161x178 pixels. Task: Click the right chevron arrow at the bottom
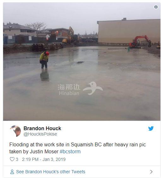pyautogui.click(x=151, y=172)
